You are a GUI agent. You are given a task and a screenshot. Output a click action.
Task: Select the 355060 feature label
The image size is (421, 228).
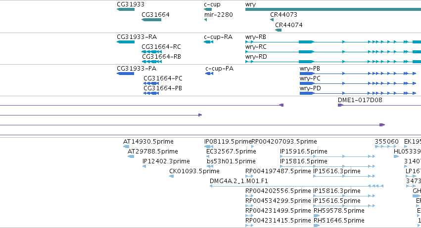click(x=387, y=142)
